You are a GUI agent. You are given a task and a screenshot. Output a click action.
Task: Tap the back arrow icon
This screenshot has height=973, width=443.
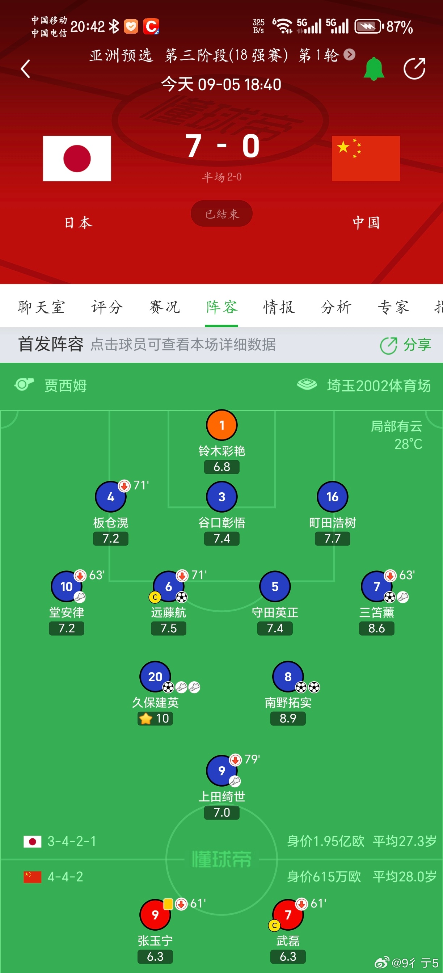coord(25,69)
